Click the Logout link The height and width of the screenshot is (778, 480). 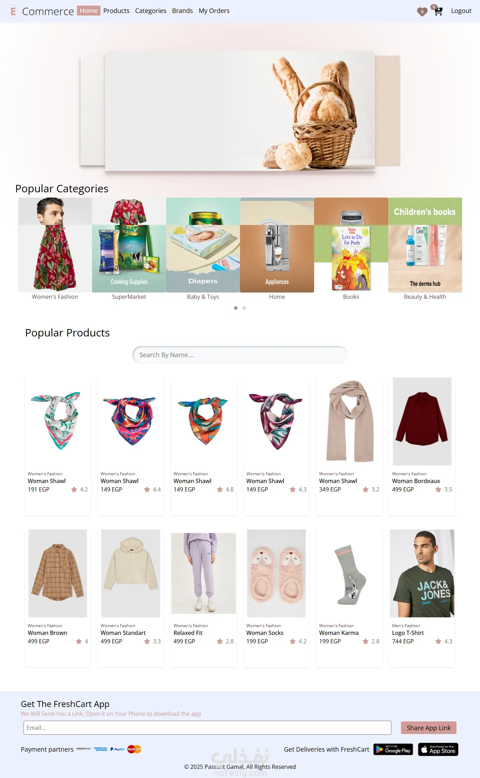[x=461, y=11]
